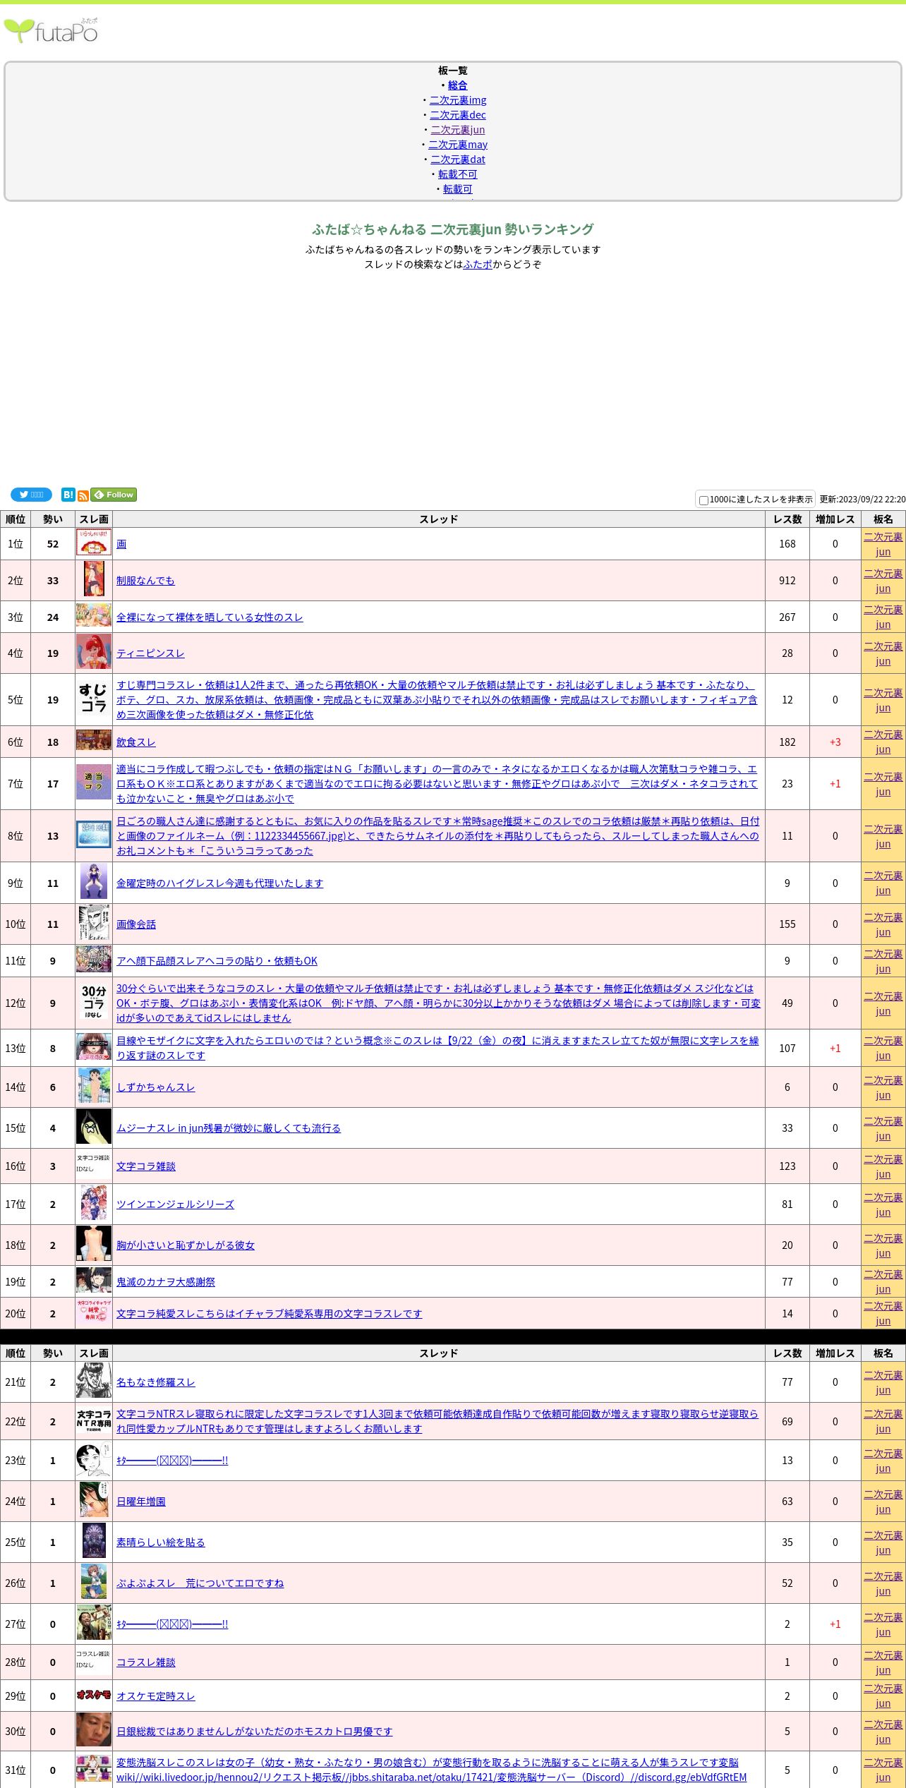
Task: Open 二次元裏may in the board list
Action: pos(458,145)
